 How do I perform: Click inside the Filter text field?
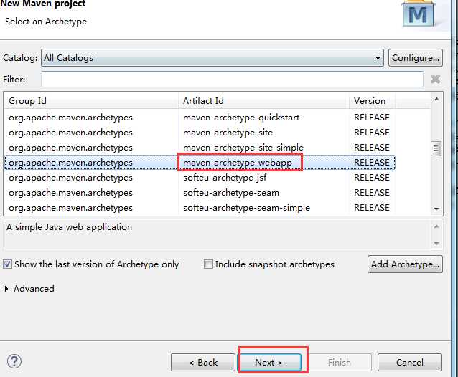[232, 79]
